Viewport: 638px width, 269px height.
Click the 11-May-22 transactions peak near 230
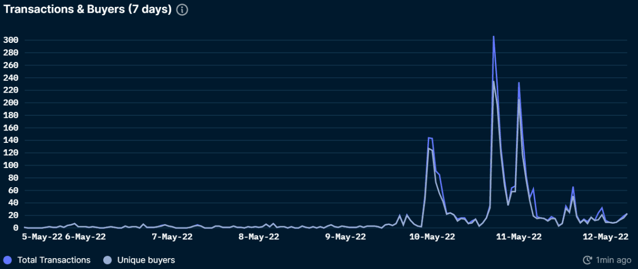[x=518, y=83]
